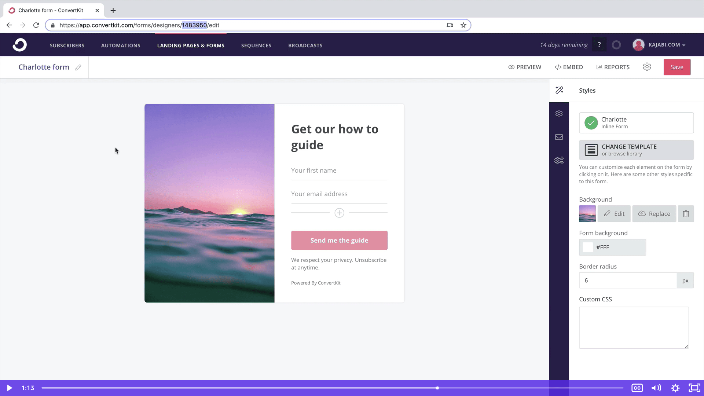Open Sequences menu
The width and height of the screenshot is (704, 396).
[256, 45]
